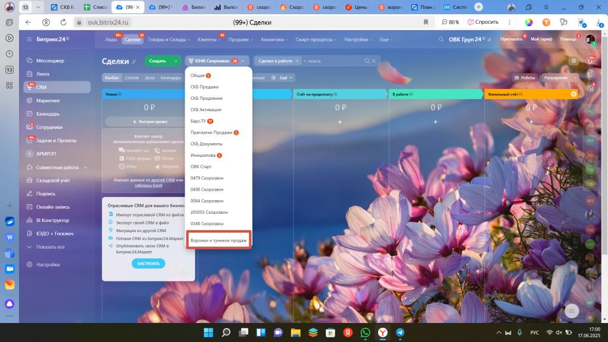Open the Calendar sidebar section
Viewport: 608px width, 342px height.
[47, 113]
